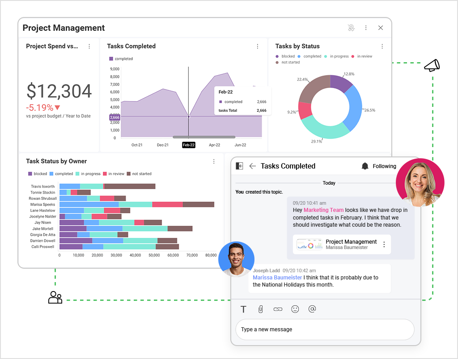Hide the 'blocked' series in Task Status by Owner
458x359 pixels.
point(37,173)
